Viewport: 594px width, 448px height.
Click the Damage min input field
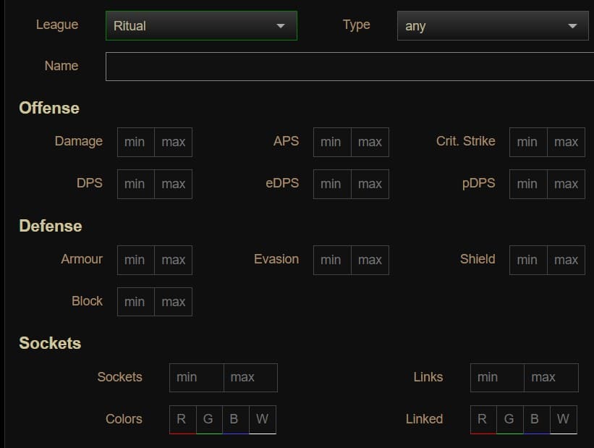[x=135, y=142]
